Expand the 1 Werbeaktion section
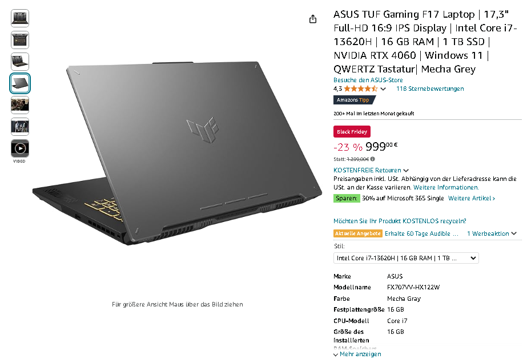 [x=492, y=233]
